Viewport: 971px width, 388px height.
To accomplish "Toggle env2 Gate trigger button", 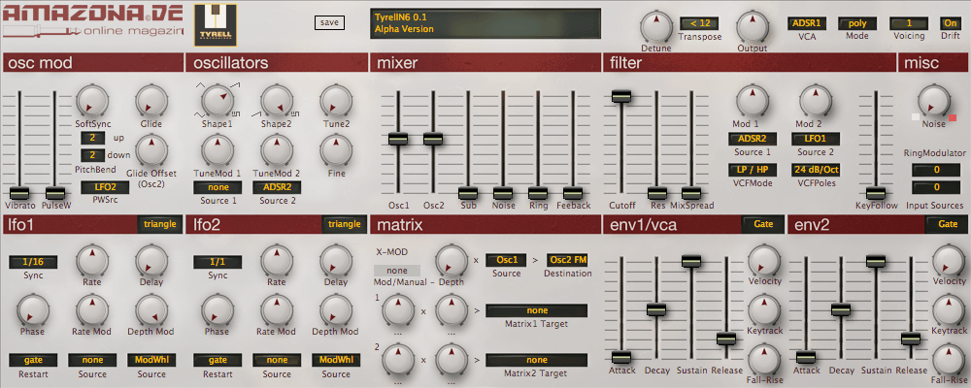I will 948,224.
